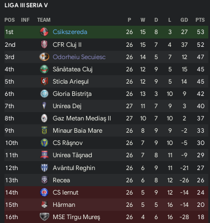Click the Unirea Tăşnad team crest
This screenshot has height=223, width=210.
(44, 155)
